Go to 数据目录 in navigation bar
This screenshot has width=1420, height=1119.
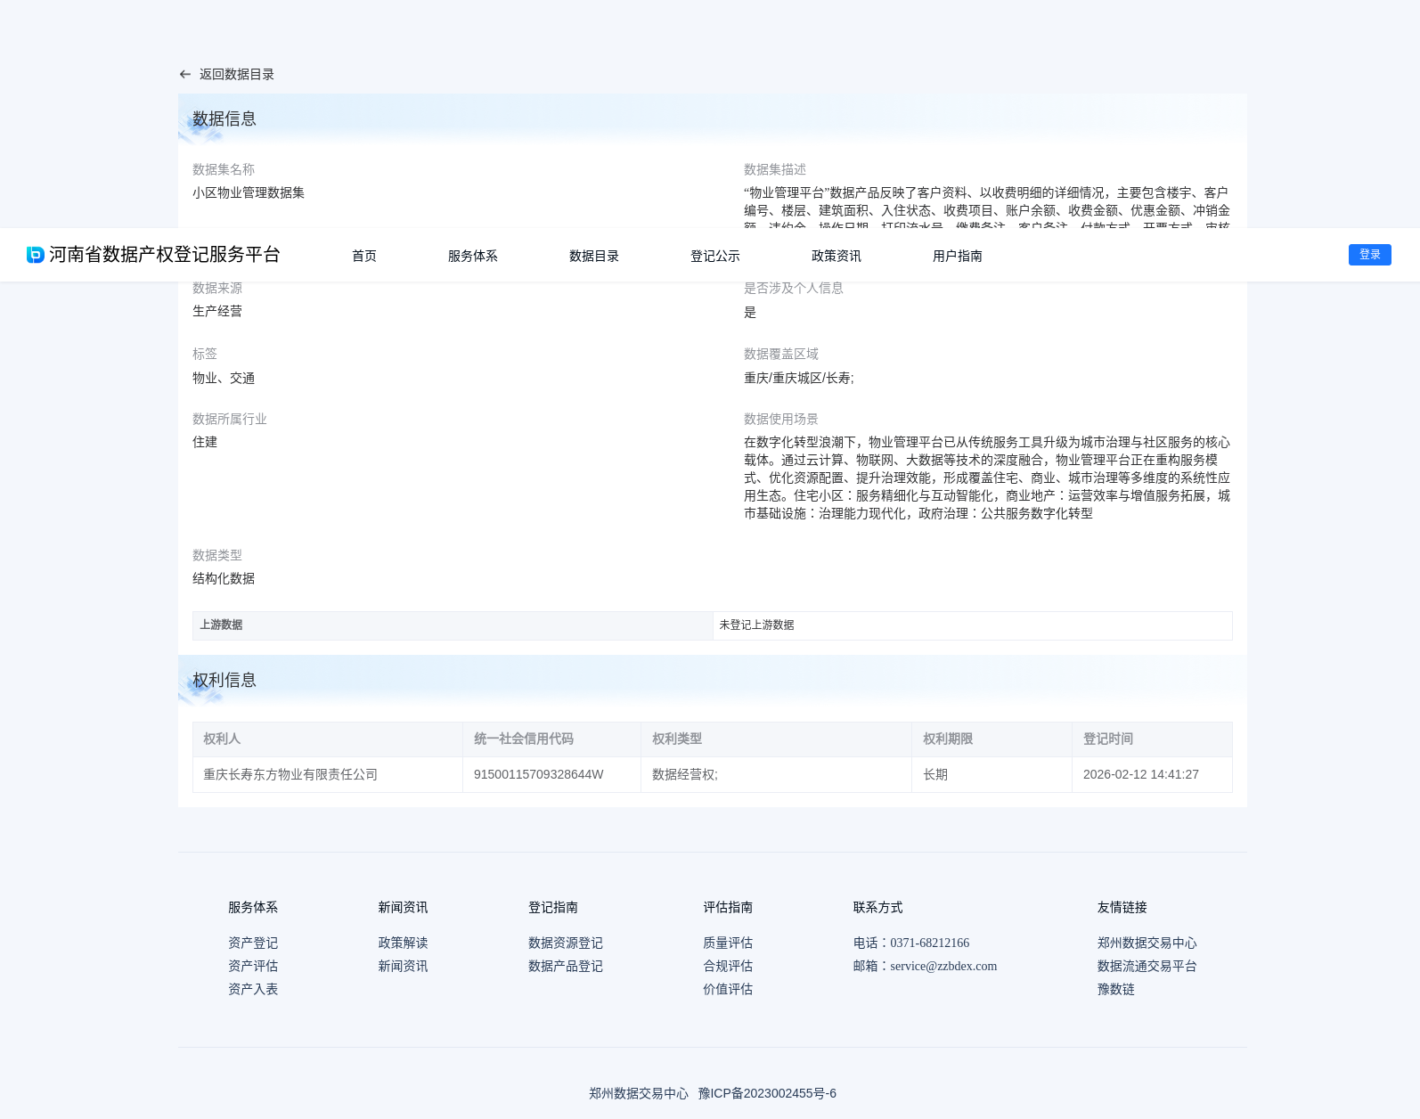pos(594,256)
